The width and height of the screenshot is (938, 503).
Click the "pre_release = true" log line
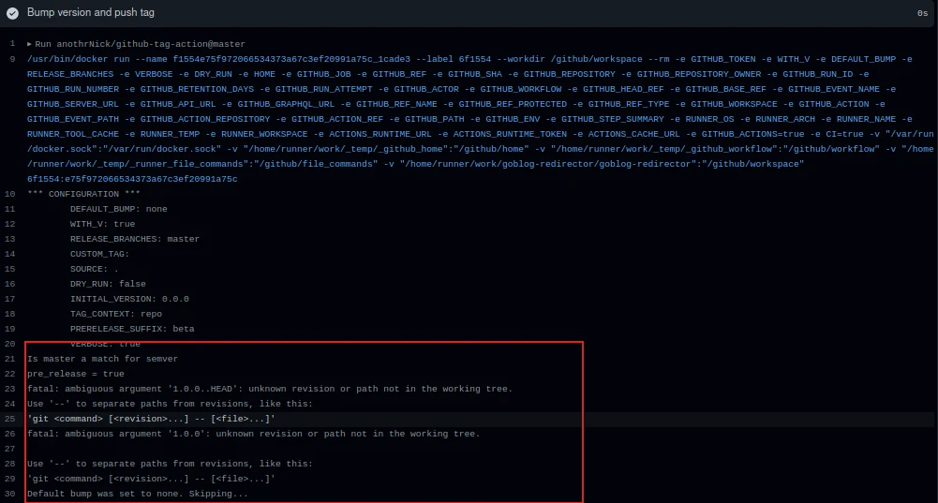[75, 374]
